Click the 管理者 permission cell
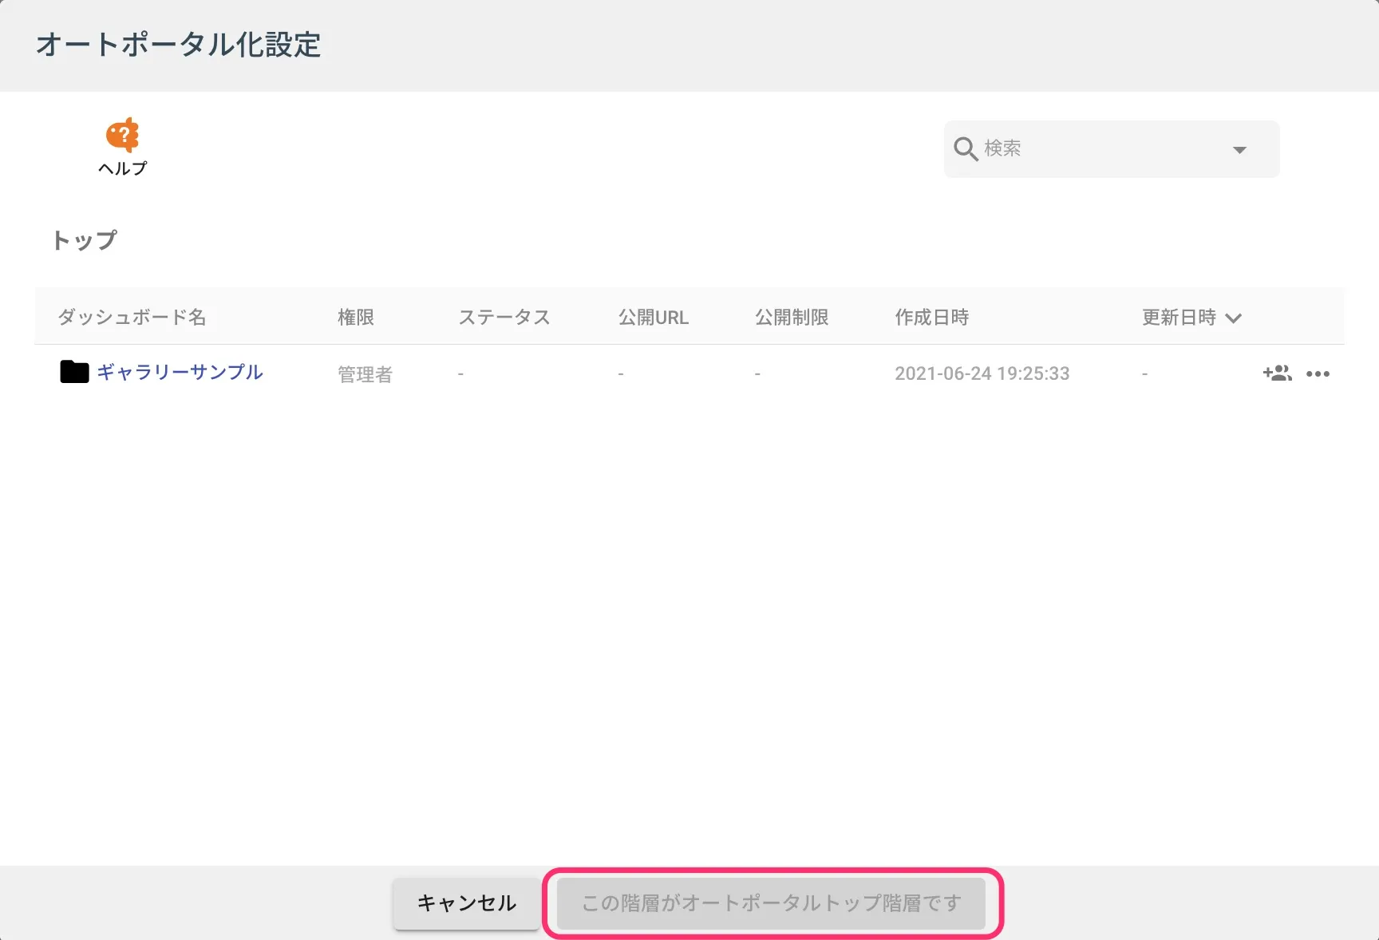 [365, 374]
